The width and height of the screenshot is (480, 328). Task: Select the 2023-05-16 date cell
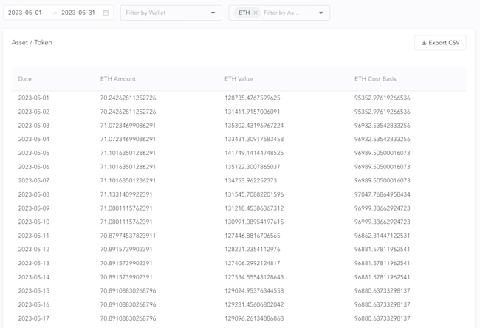[x=34, y=304]
